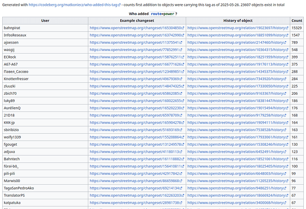Open relation 17933061 history link
Image resolution: width=306 pixels, height=209 pixels.
238,137
